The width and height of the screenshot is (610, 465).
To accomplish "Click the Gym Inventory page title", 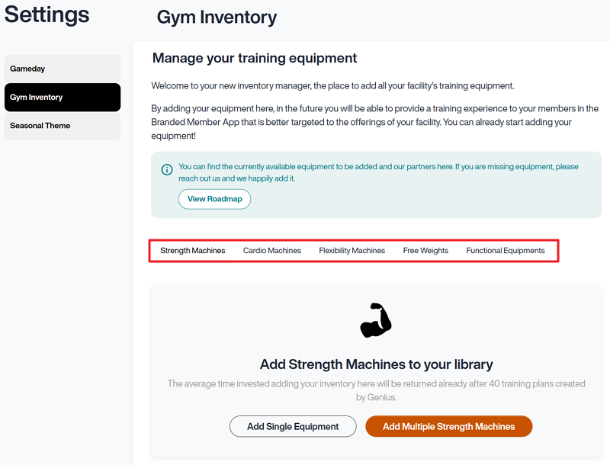I will coord(216,17).
